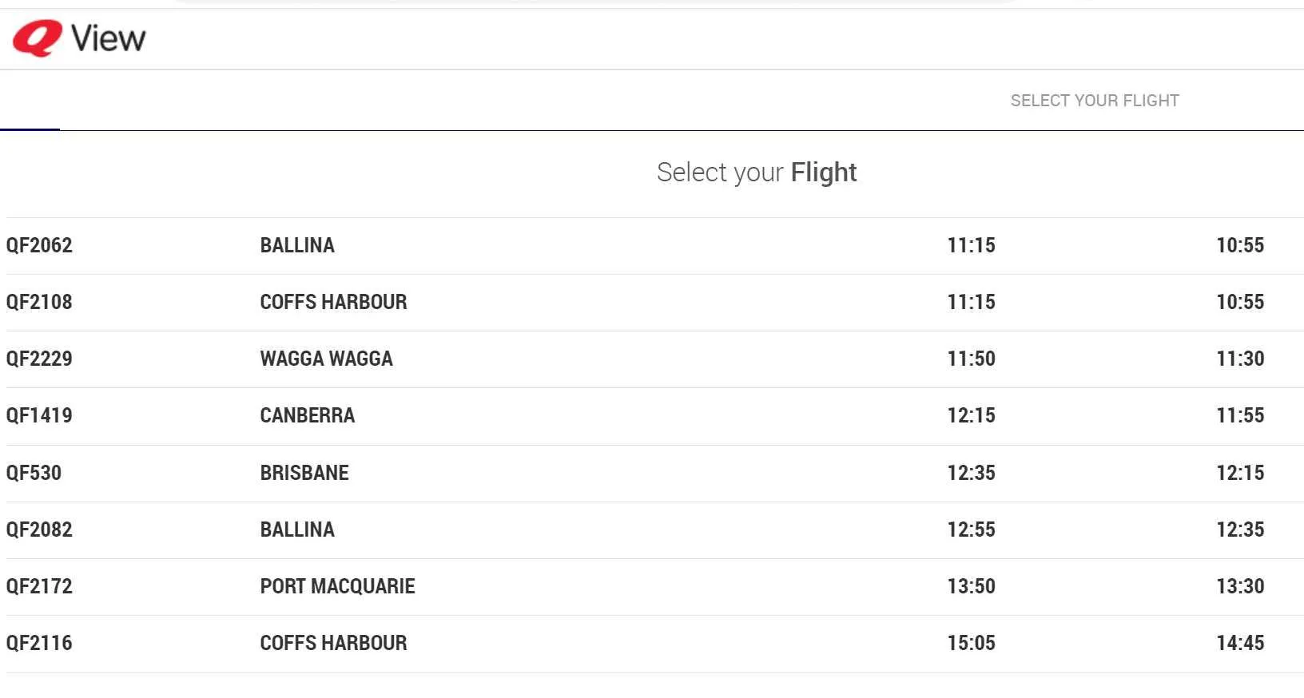Click the "Select your Flight" heading

point(756,173)
